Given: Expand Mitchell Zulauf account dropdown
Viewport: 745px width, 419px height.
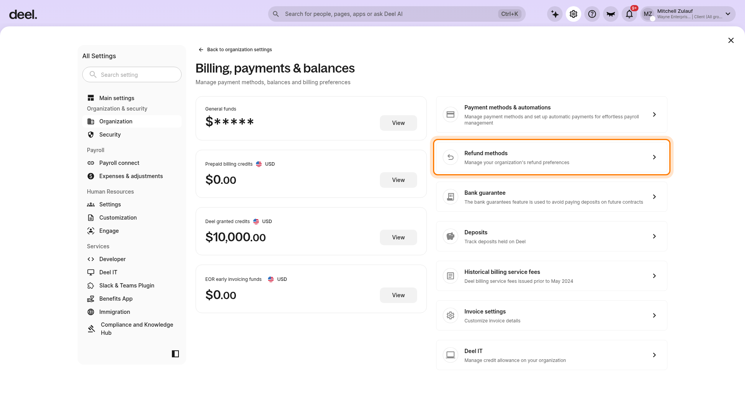Looking at the screenshot, I should point(728,14).
